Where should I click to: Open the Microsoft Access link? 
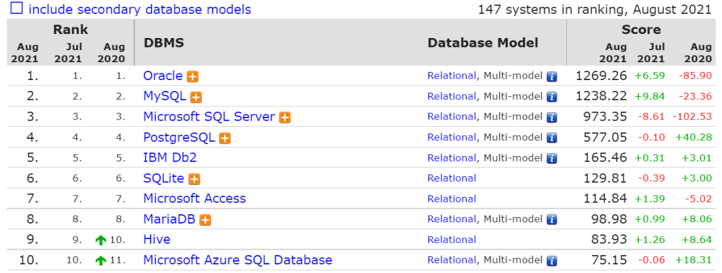tap(194, 199)
